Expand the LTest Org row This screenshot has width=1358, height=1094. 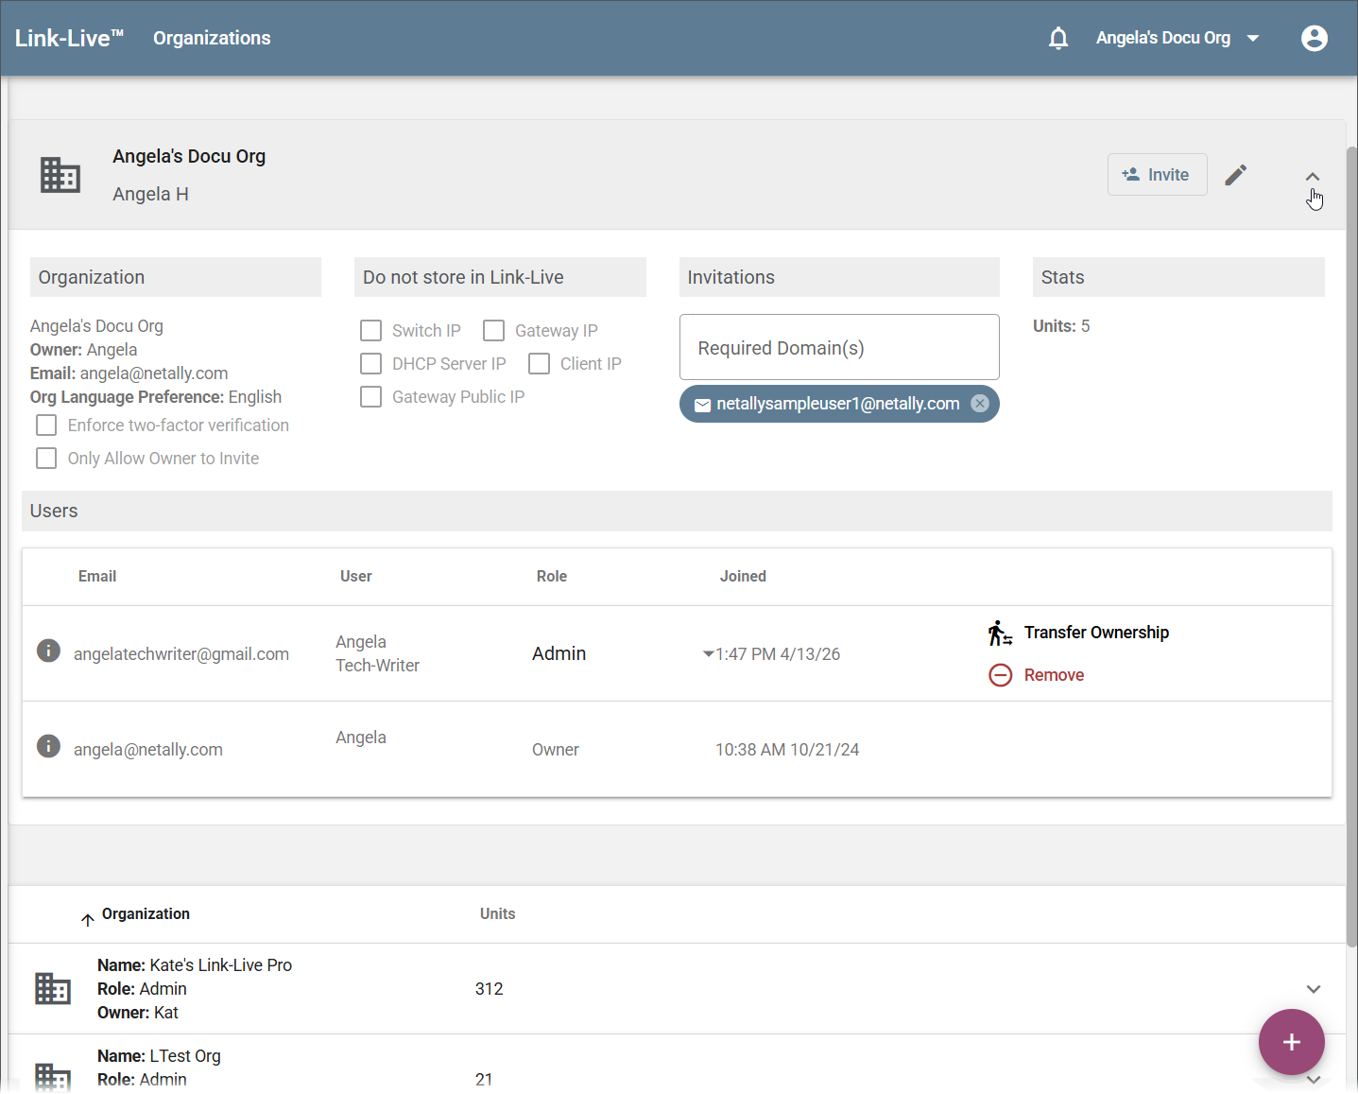[1314, 1079]
